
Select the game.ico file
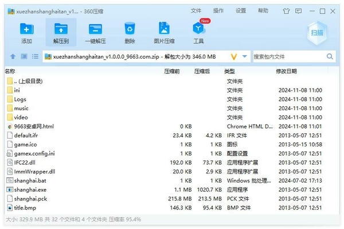(x=172, y=145)
